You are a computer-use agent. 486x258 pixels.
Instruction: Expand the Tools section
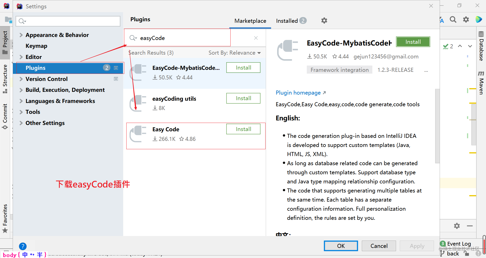pos(21,112)
